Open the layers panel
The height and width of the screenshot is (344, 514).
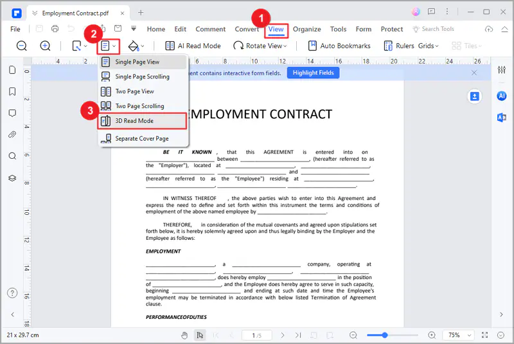point(12,178)
